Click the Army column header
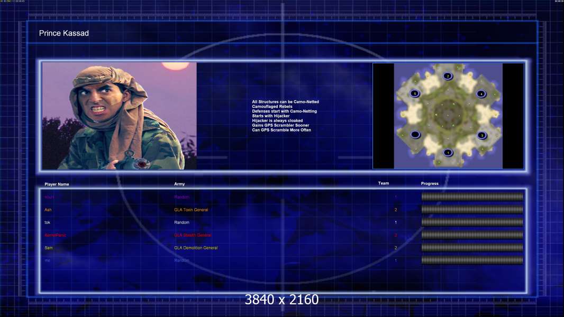564x317 pixels. coord(179,184)
